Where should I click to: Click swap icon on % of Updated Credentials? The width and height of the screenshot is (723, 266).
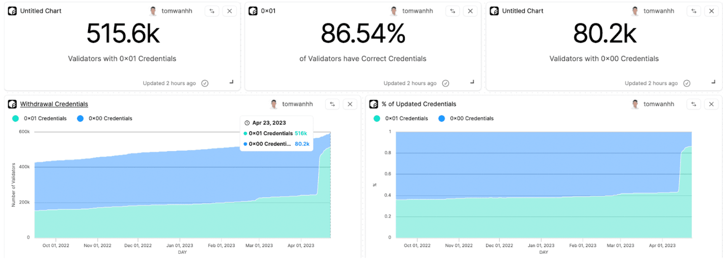point(694,104)
